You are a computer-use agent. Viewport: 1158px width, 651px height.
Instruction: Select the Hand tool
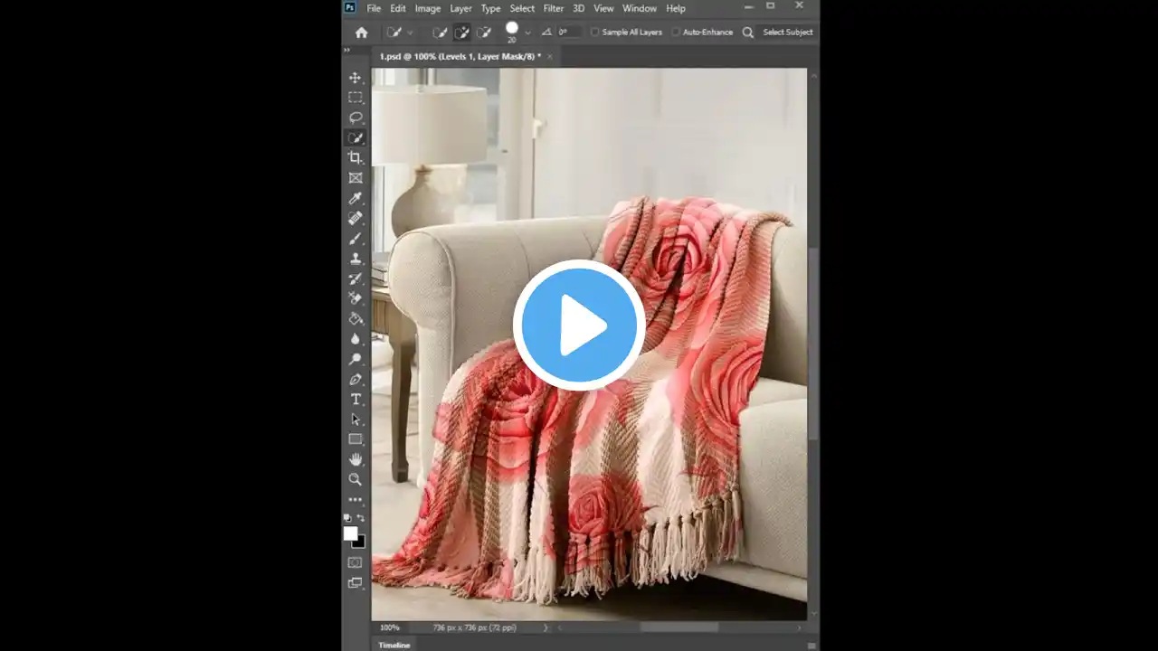[x=356, y=459]
